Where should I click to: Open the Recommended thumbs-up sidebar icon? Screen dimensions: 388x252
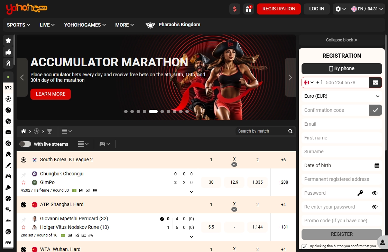tap(8, 52)
